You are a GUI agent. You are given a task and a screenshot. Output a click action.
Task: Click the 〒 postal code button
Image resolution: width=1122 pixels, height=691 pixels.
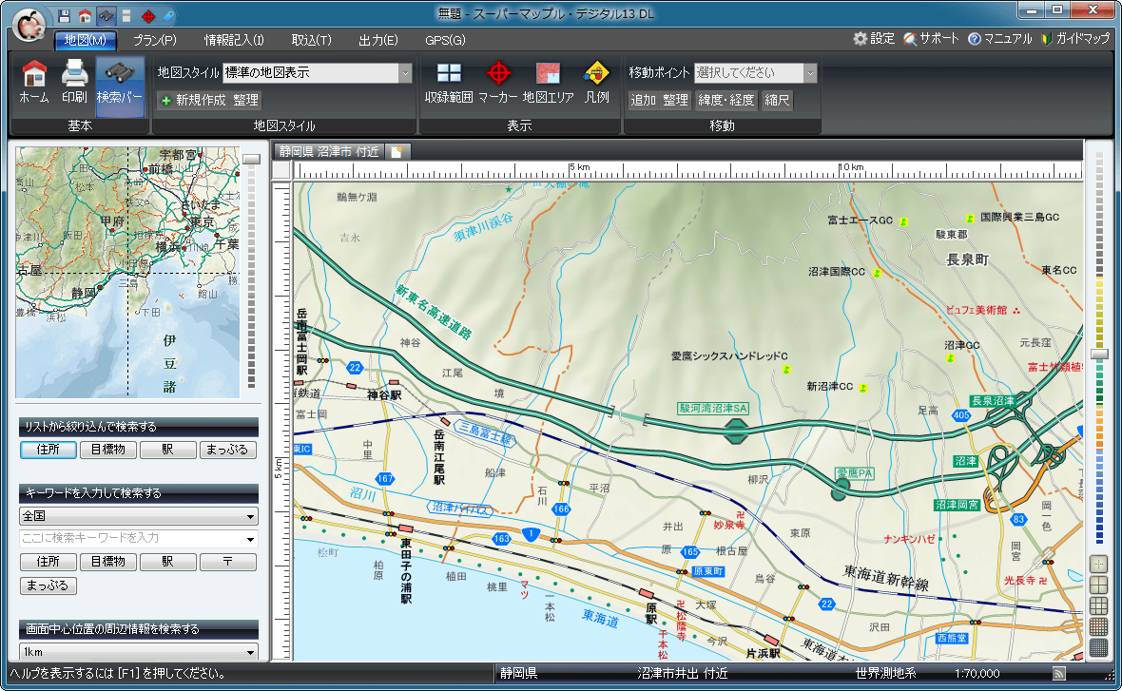point(227,562)
